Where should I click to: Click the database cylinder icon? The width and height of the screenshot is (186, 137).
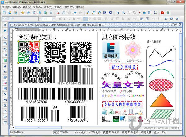[x=40, y=12]
